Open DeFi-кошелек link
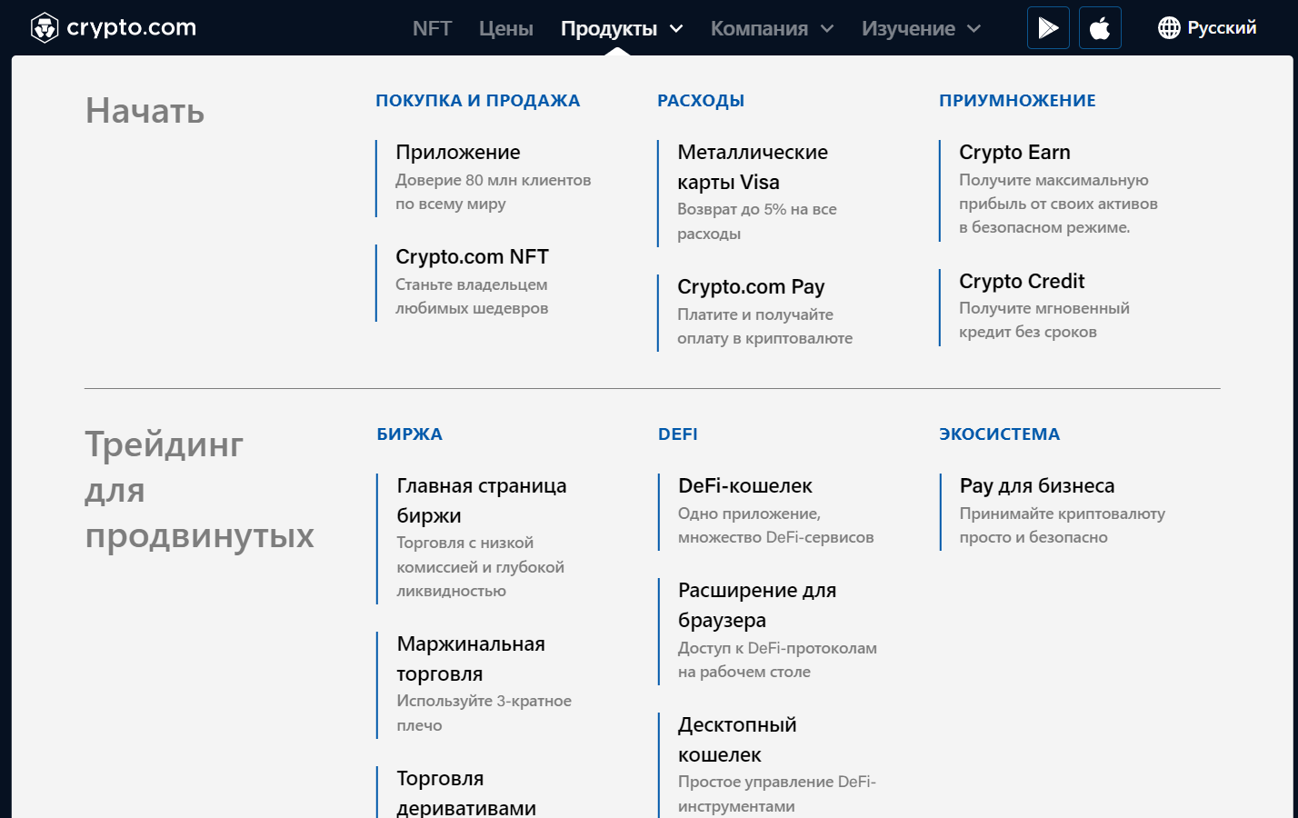1298x818 pixels. point(745,485)
